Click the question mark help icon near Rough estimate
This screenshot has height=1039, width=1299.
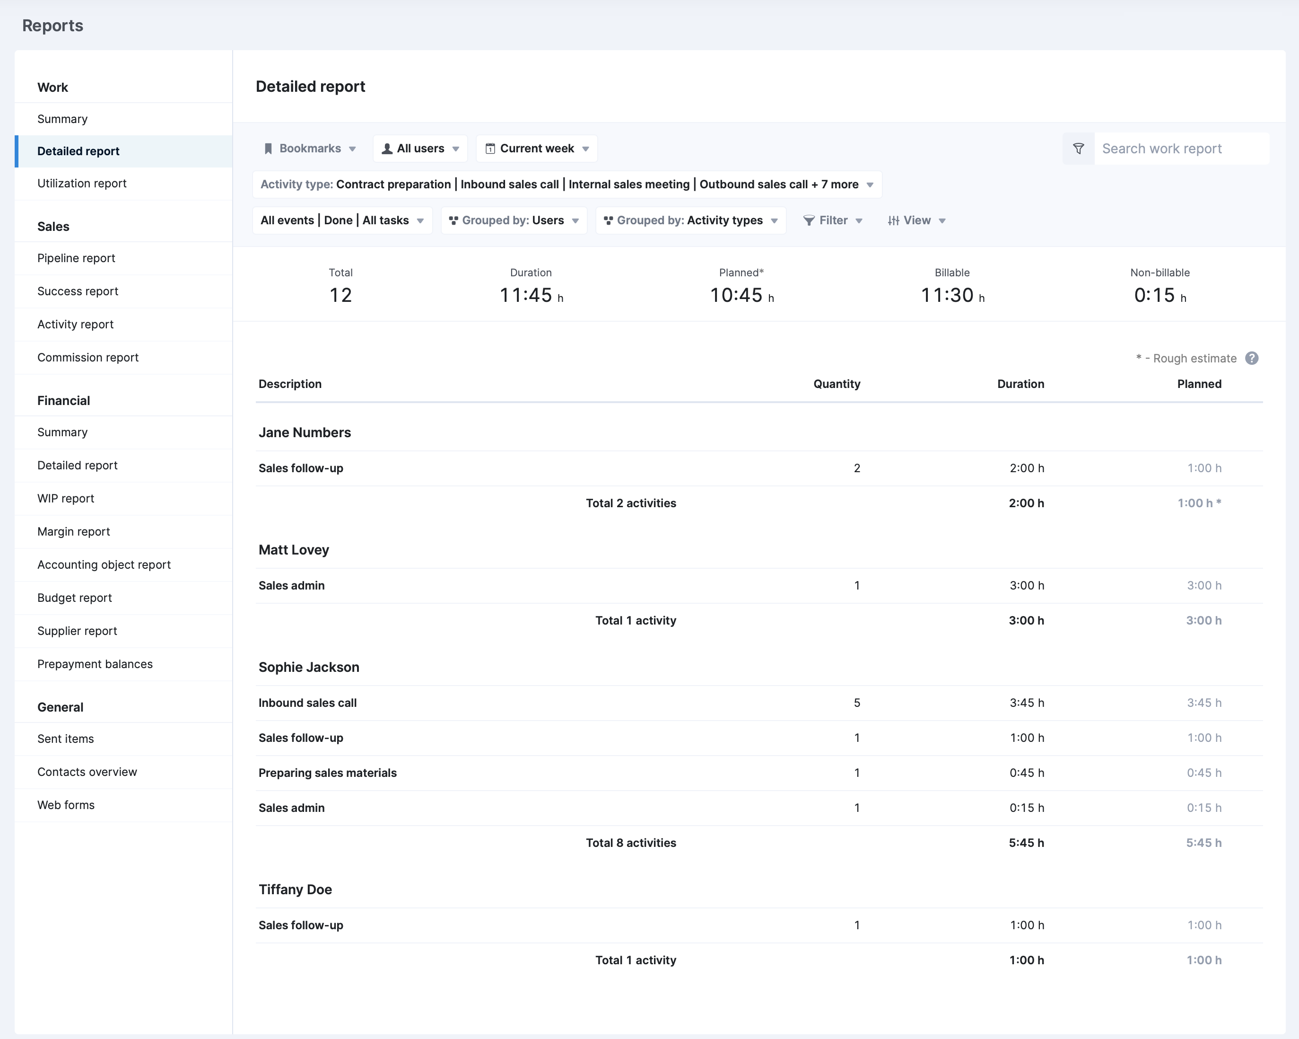1251,358
